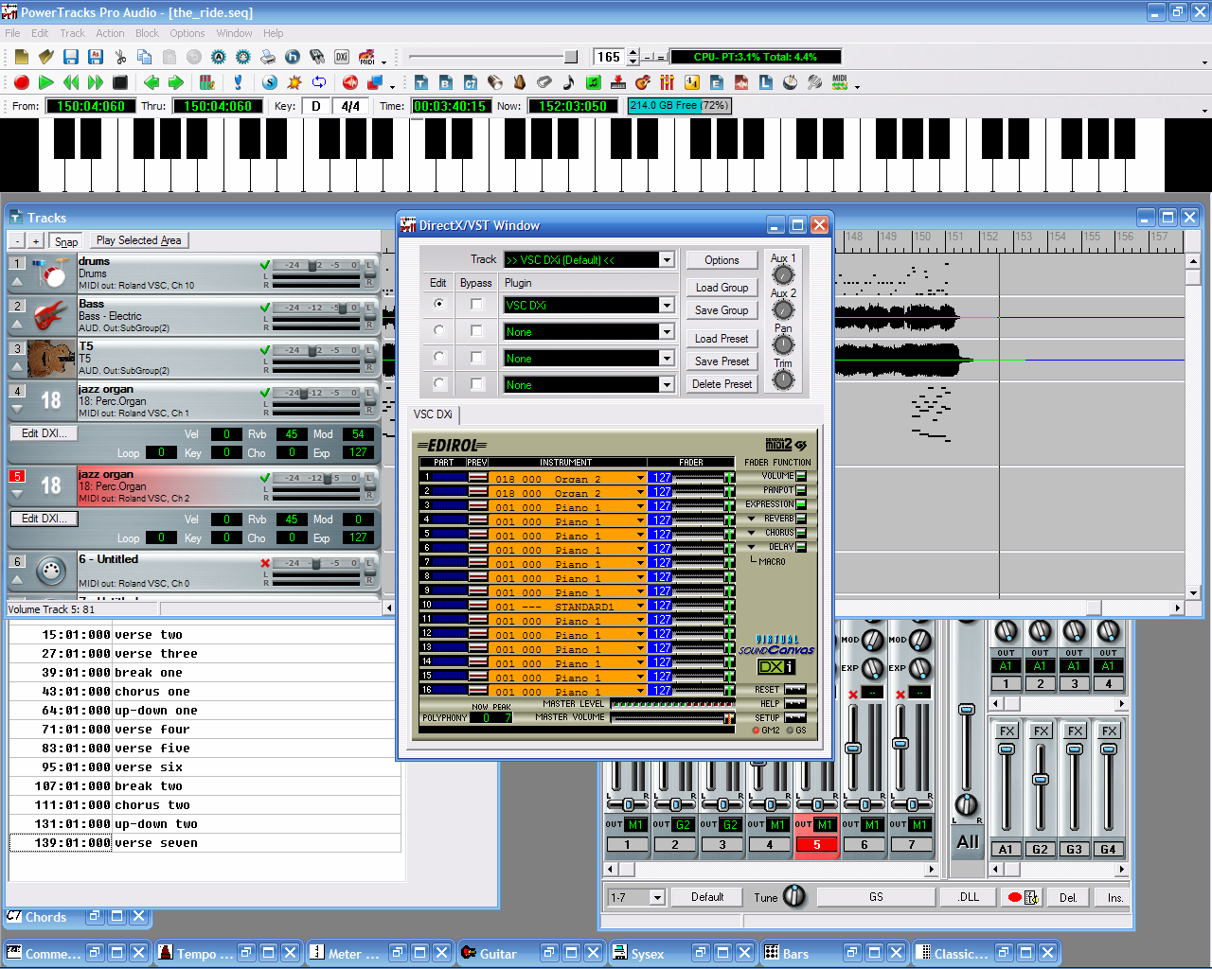
Task: Check the Bypass box for VSC DXi plugin
Action: point(476,304)
